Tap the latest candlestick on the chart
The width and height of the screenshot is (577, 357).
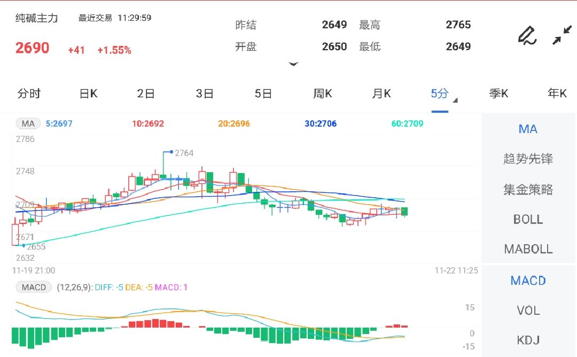(x=404, y=211)
